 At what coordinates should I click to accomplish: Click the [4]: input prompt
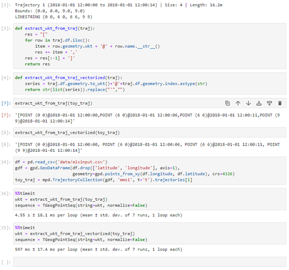click(6, 78)
